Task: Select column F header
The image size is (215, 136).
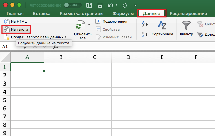Action: tap(196, 57)
